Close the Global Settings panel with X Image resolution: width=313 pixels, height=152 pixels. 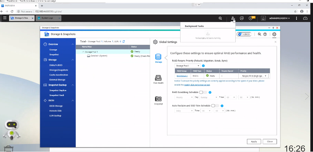[x=275, y=42]
